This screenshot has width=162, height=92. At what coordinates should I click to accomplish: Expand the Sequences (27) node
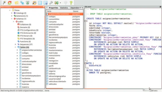click(15, 44)
